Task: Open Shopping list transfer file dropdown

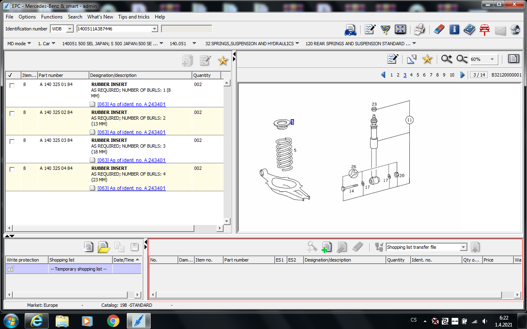Action: [x=464, y=247]
